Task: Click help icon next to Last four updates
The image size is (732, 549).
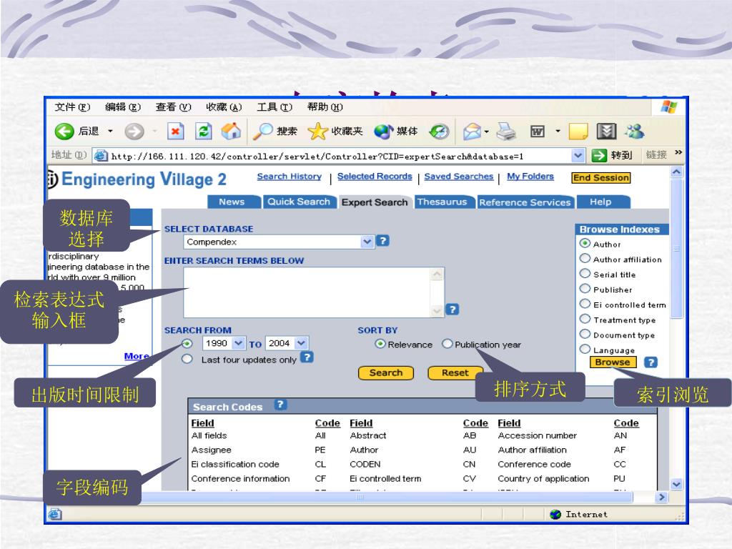Action: pyautogui.click(x=306, y=357)
